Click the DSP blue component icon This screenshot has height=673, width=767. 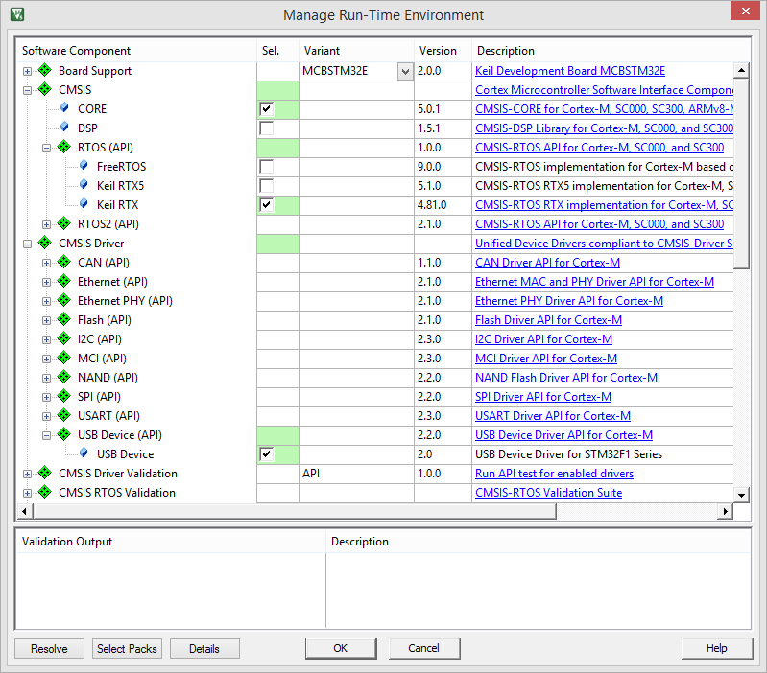64,127
